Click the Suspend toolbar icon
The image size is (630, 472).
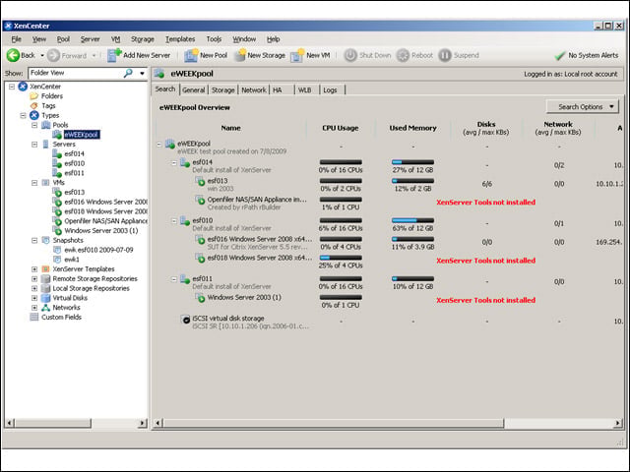click(445, 55)
